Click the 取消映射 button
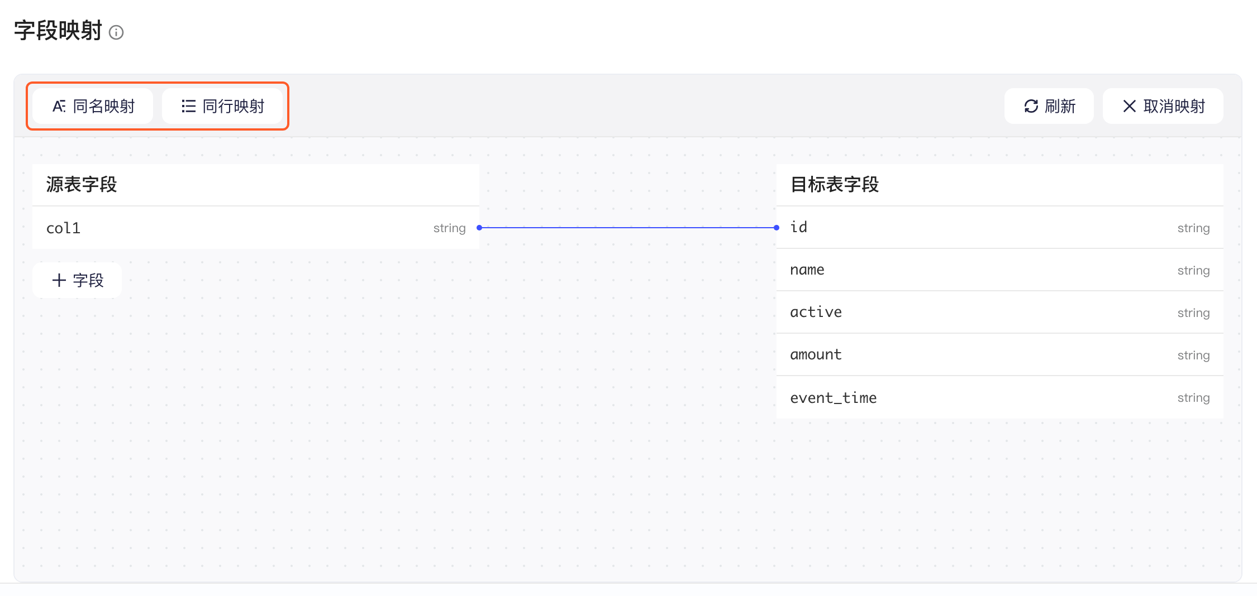The width and height of the screenshot is (1257, 596). (1163, 106)
